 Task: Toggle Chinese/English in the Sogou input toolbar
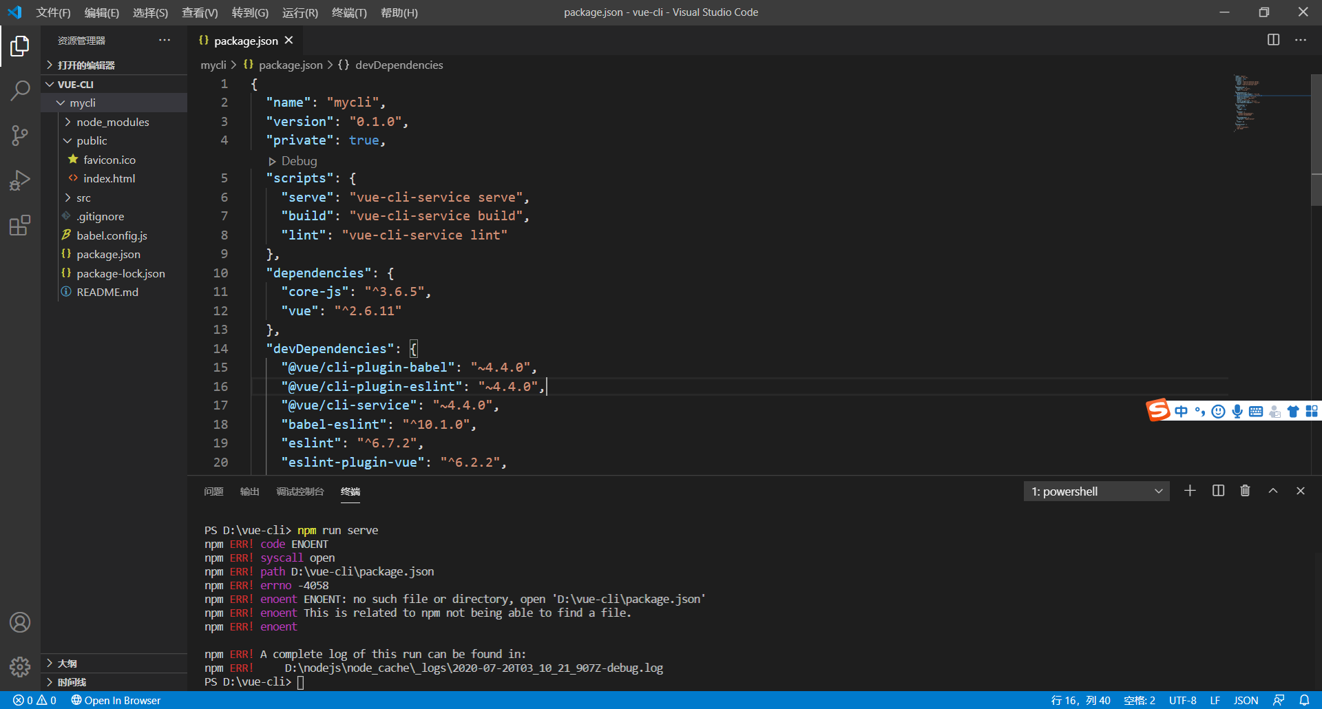[x=1181, y=410]
